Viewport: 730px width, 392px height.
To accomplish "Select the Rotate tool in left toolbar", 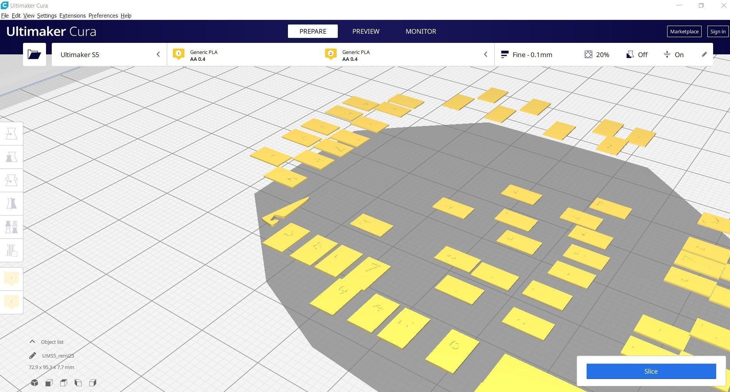I will 12,180.
